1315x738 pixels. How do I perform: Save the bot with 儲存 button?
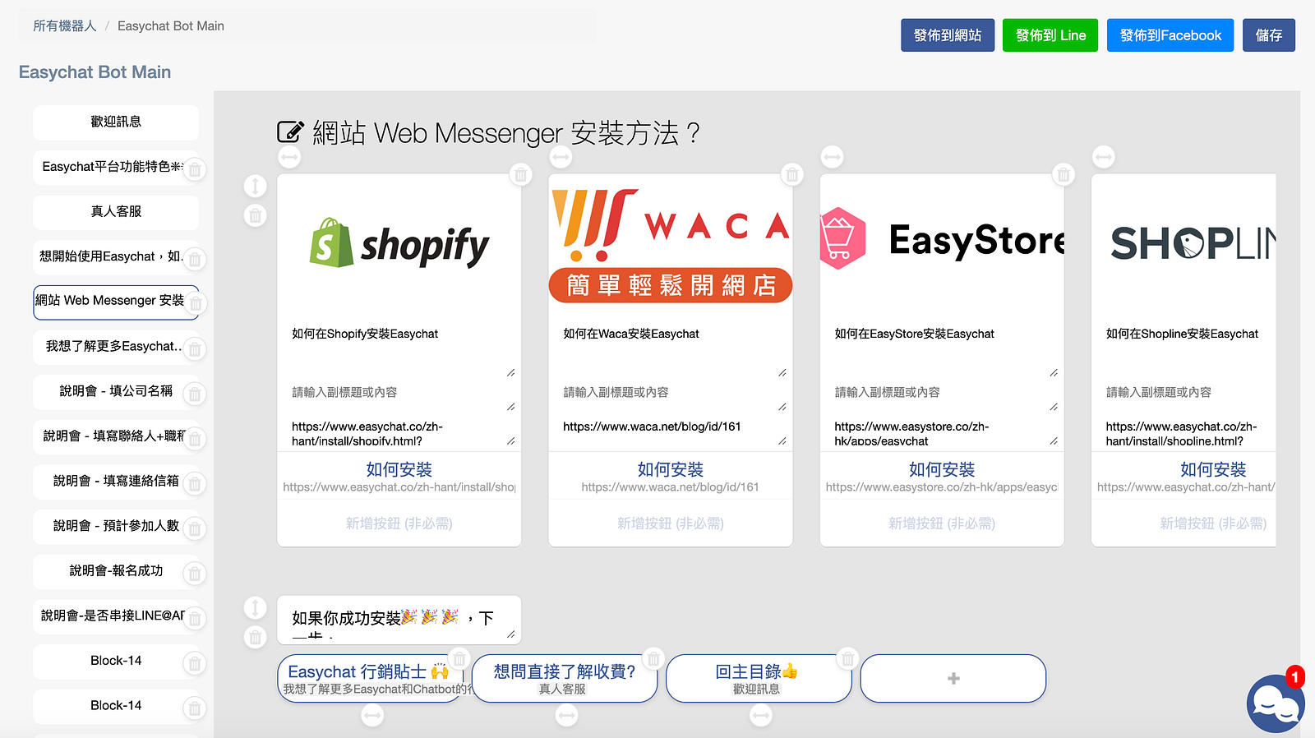1269,35
